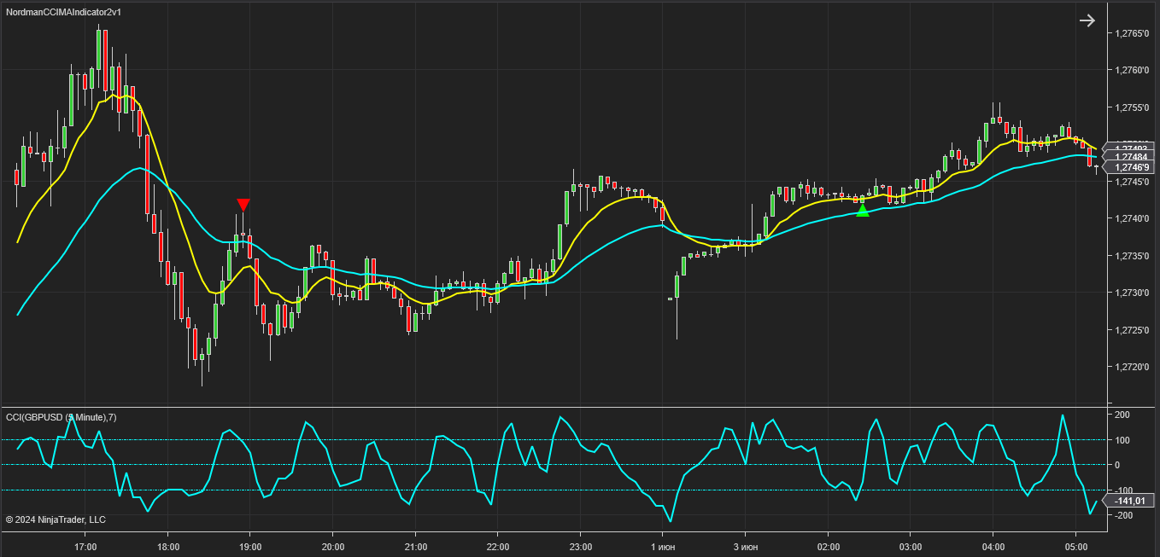This screenshot has width=1160, height=557.
Task: Click the 23:00 time axis label
Action: 581,547
